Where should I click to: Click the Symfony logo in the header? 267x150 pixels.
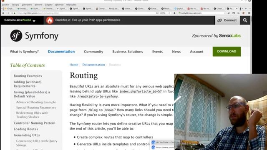click(x=34, y=36)
